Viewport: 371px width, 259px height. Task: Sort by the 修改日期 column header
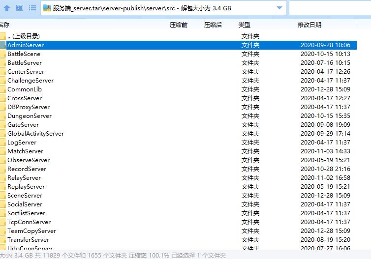tap(309, 25)
